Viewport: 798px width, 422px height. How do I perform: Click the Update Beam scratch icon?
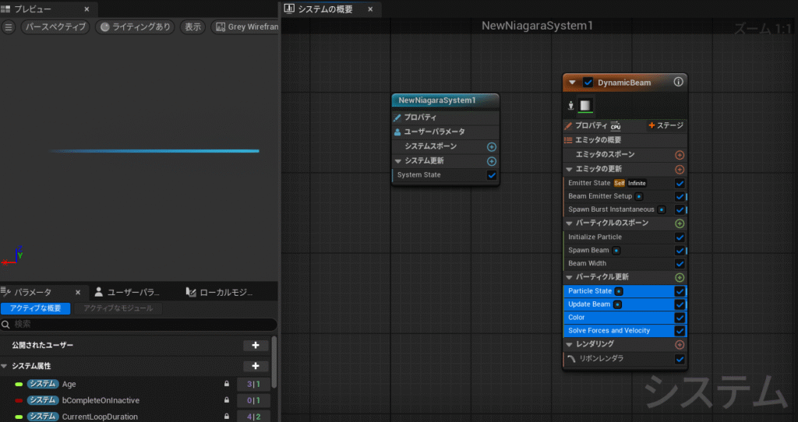[617, 304]
